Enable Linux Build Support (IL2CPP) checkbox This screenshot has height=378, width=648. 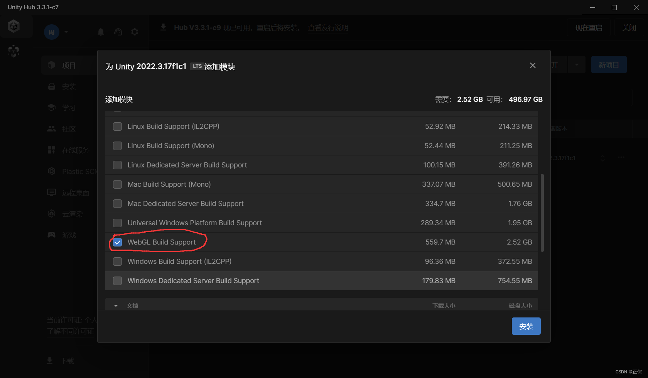(x=118, y=127)
